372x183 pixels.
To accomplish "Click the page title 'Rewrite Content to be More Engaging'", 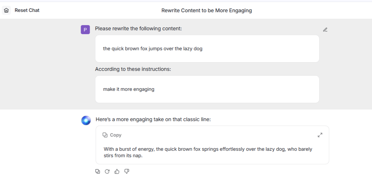I will tap(206, 11).
